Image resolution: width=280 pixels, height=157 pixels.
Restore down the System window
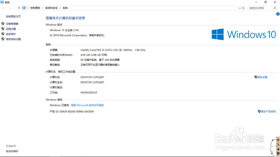(x=265, y=2)
